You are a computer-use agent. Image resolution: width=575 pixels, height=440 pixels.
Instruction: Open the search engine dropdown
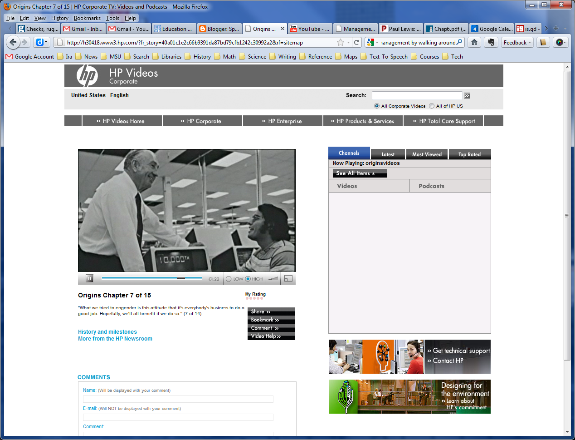click(x=372, y=42)
